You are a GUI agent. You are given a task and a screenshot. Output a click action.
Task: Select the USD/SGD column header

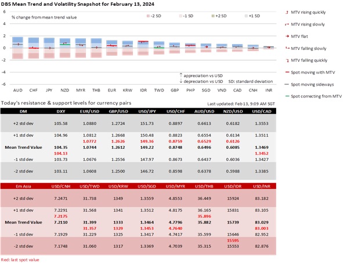pos(180,185)
